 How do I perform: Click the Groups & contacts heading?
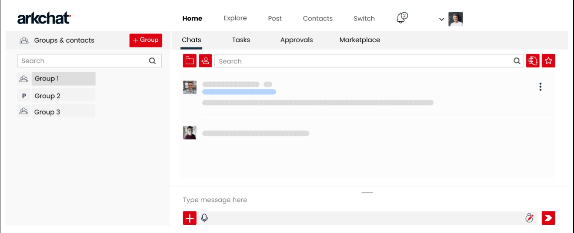click(x=64, y=40)
